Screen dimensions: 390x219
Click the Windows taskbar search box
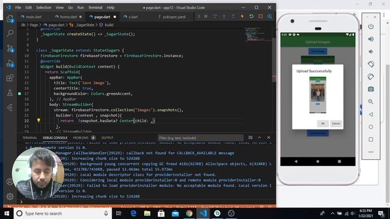pos(62,214)
